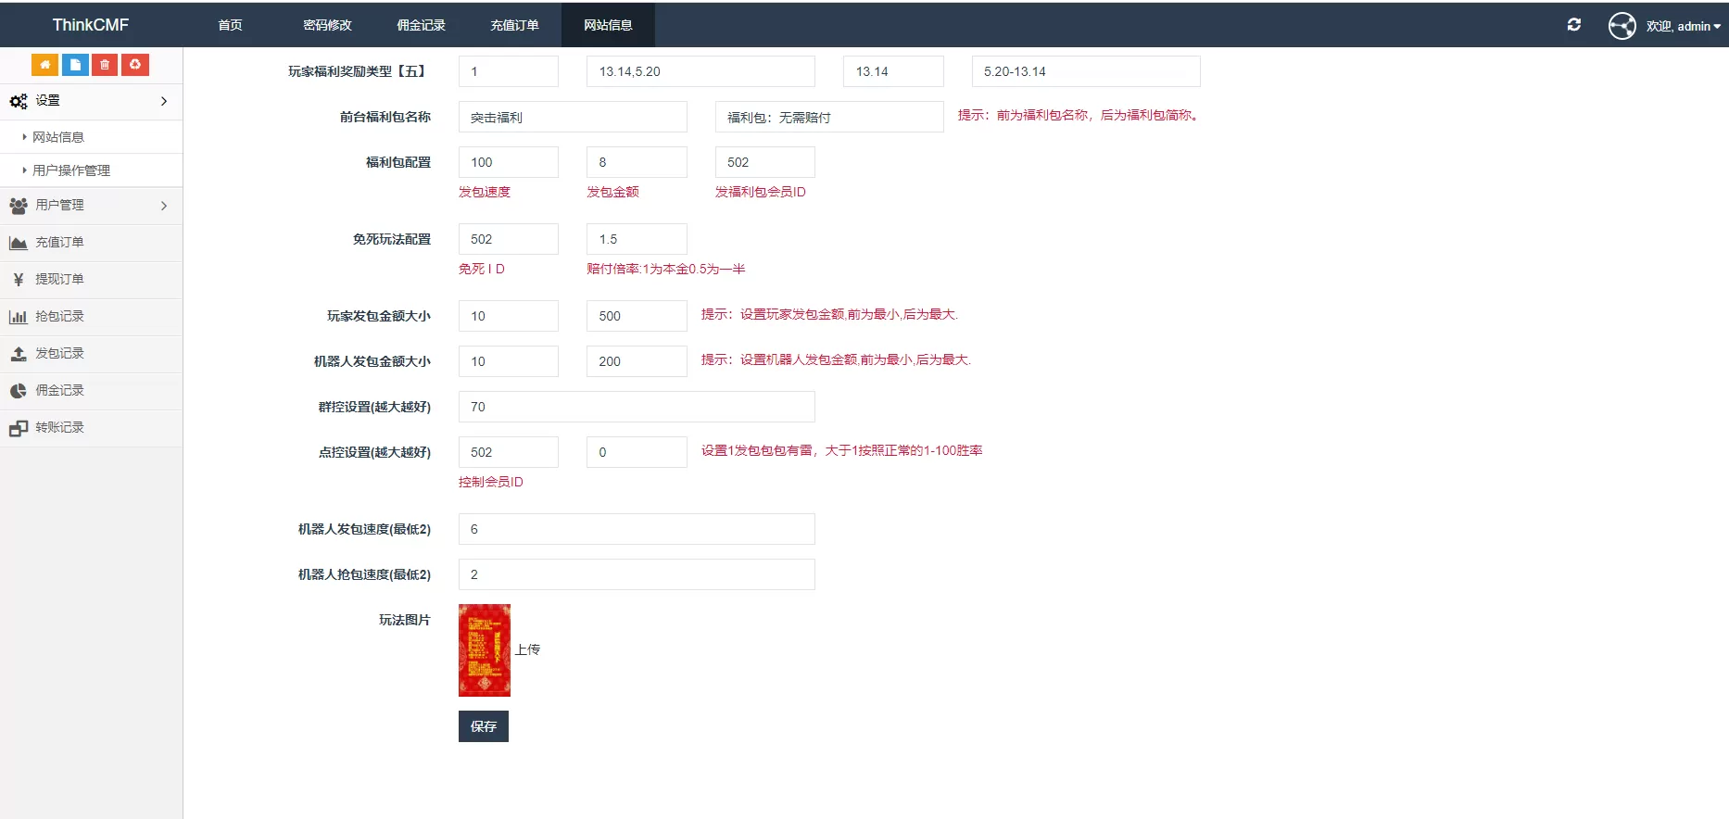
Task: Open 佣金记录 in the sidebar
Action: click(x=59, y=391)
